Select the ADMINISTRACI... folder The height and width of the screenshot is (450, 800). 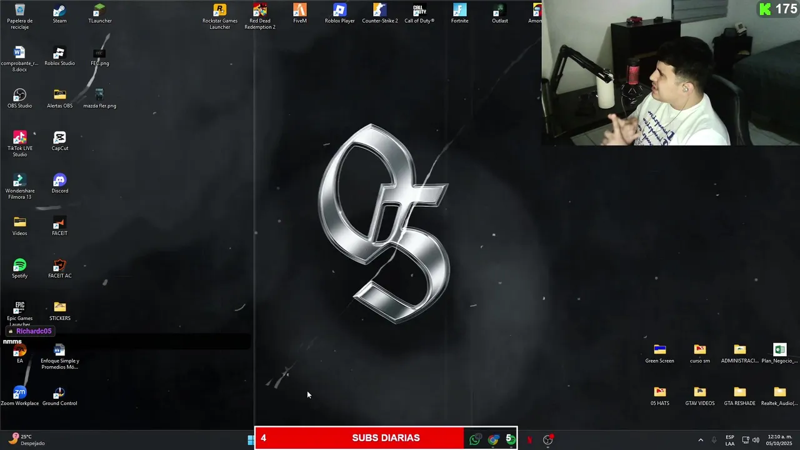[x=740, y=354]
